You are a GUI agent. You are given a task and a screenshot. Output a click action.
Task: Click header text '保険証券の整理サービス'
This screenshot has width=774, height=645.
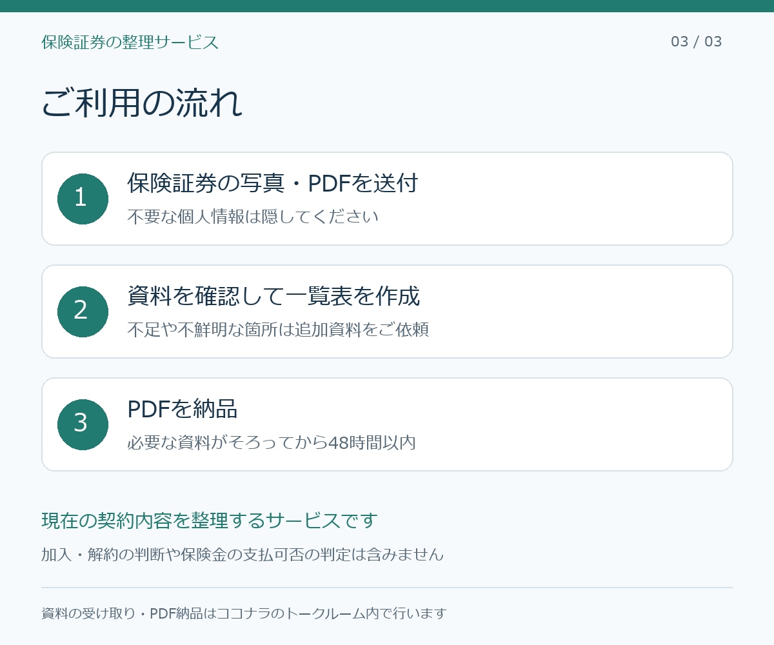[x=130, y=43]
